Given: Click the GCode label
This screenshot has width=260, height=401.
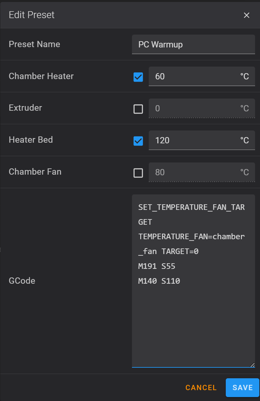Looking at the screenshot, I should tap(22, 281).
